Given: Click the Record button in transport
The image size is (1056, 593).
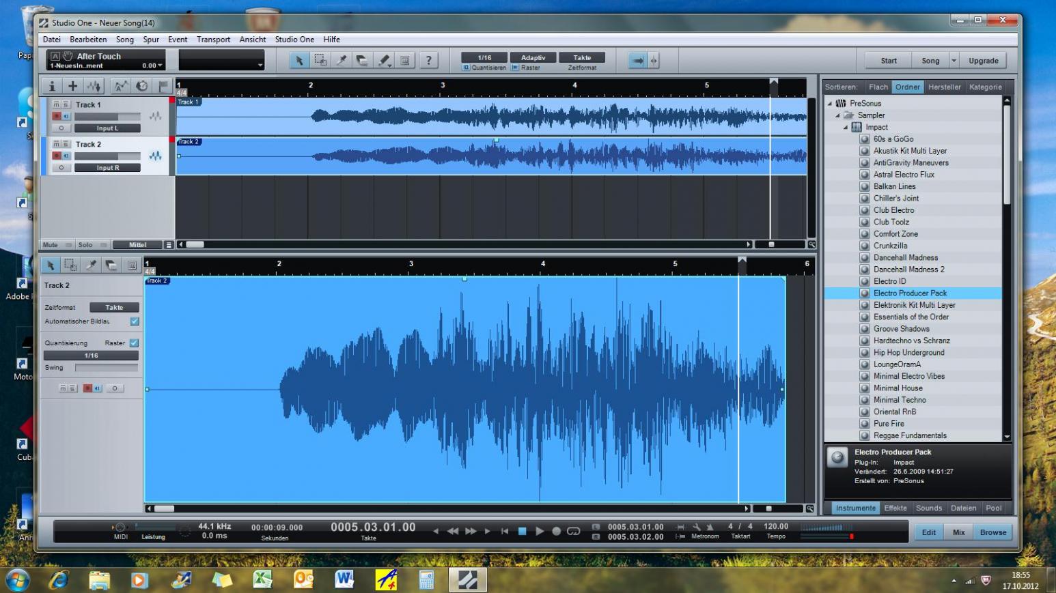Looking at the screenshot, I should click(556, 531).
